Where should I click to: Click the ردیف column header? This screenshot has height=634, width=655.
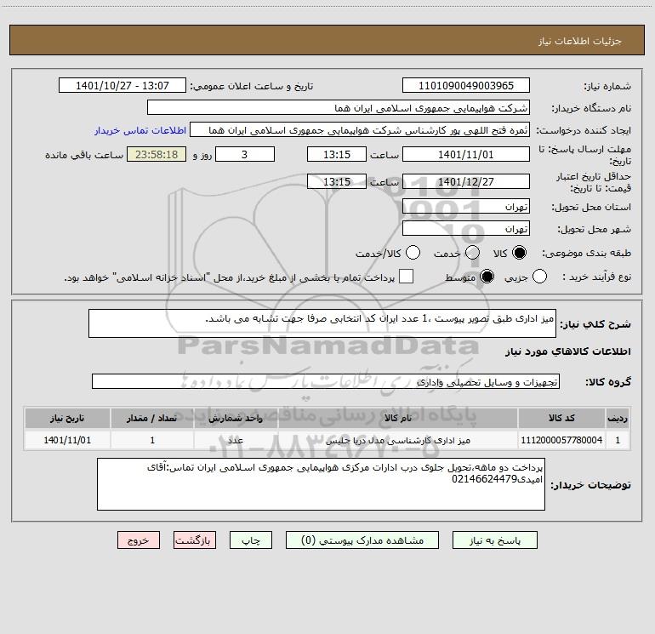(618, 418)
